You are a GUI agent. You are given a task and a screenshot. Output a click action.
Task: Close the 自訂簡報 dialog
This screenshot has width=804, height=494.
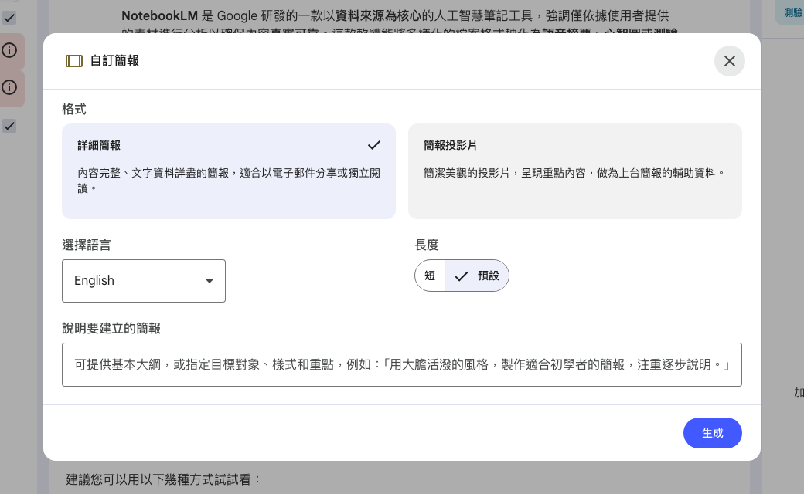pos(729,61)
